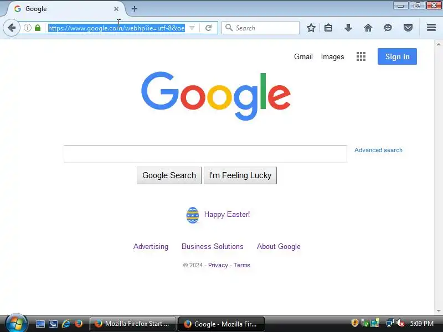Go back using the back arrow button
The width and height of the screenshot is (443, 332).
point(12,28)
